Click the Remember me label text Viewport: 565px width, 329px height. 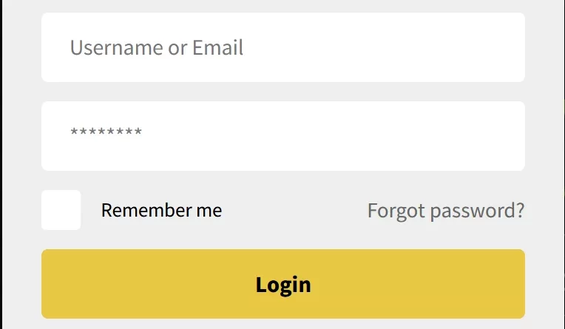coord(161,210)
